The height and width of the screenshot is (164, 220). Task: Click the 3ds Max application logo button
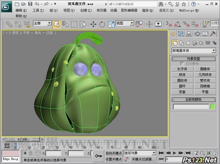7,7
